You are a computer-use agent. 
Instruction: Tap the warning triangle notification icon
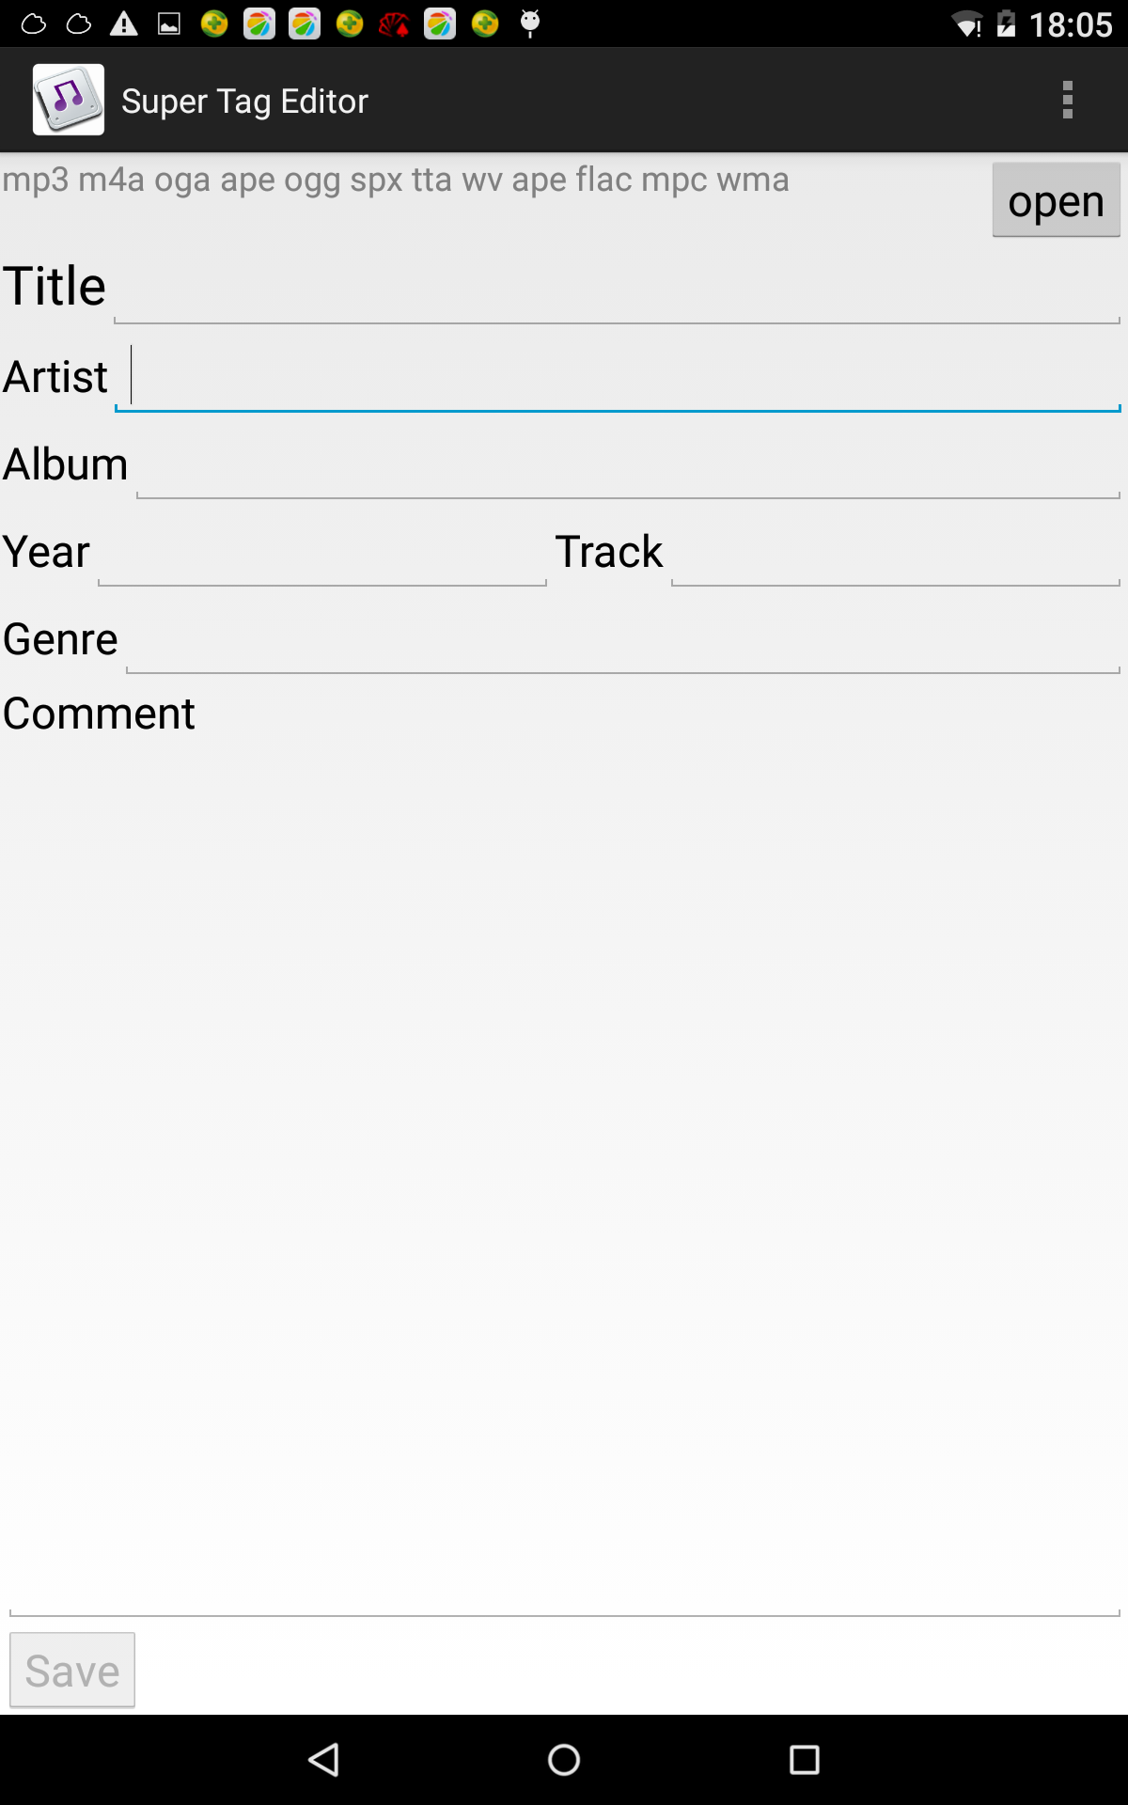click(x=124, y=24)
